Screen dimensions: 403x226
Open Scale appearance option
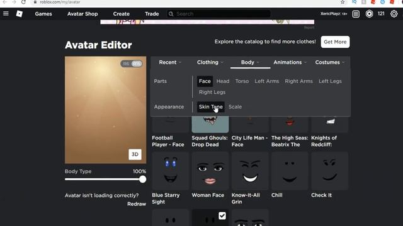pyautogui.click(x=235, y=107)
